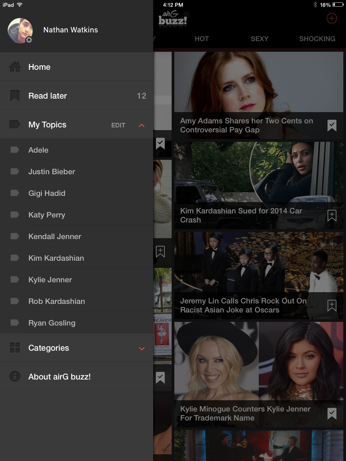Open headline Kylie Minogue Counters Kylie Jenner

tap(245, 413)
